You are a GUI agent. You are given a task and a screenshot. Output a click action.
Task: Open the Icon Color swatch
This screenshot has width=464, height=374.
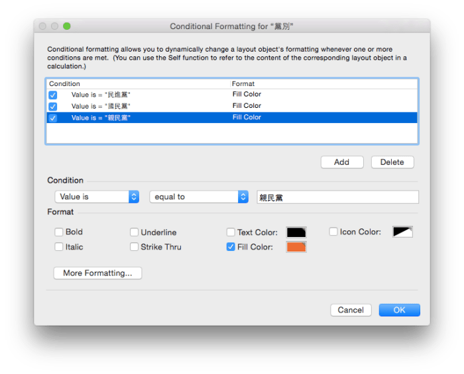pos(402,232)
